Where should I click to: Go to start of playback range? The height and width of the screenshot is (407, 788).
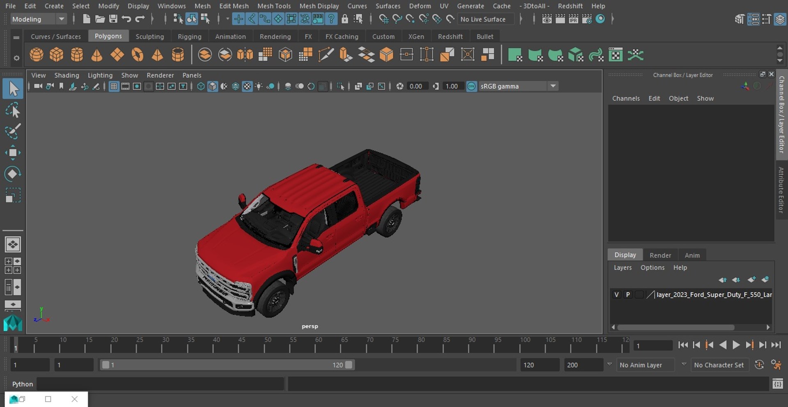point(683,345)
